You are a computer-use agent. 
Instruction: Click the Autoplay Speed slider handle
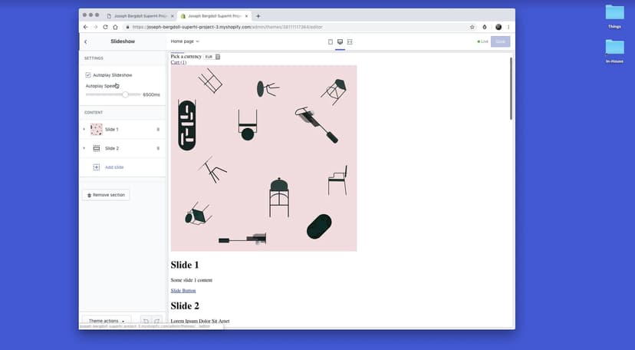(x=126, y=94)
